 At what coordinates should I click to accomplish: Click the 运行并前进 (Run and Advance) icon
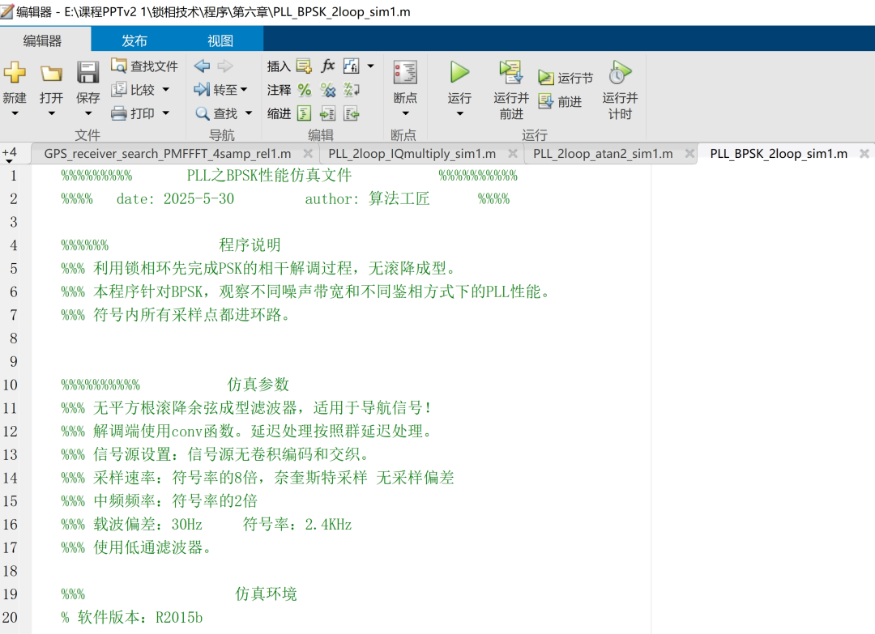click(511, 73)
